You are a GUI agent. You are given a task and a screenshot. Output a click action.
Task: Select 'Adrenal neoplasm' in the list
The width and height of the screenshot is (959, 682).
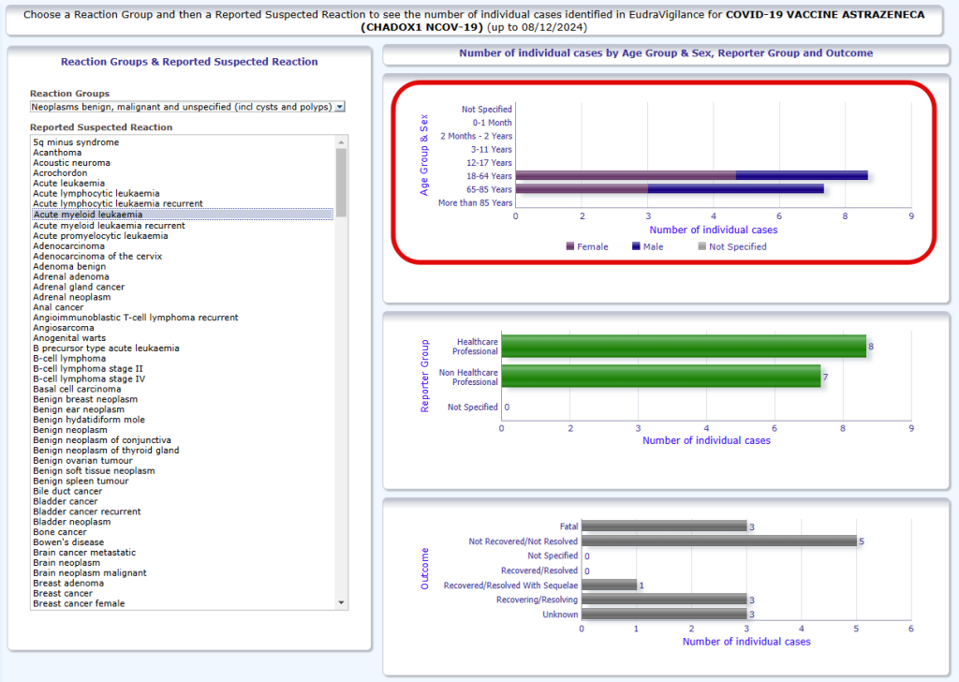coord(71,297)
